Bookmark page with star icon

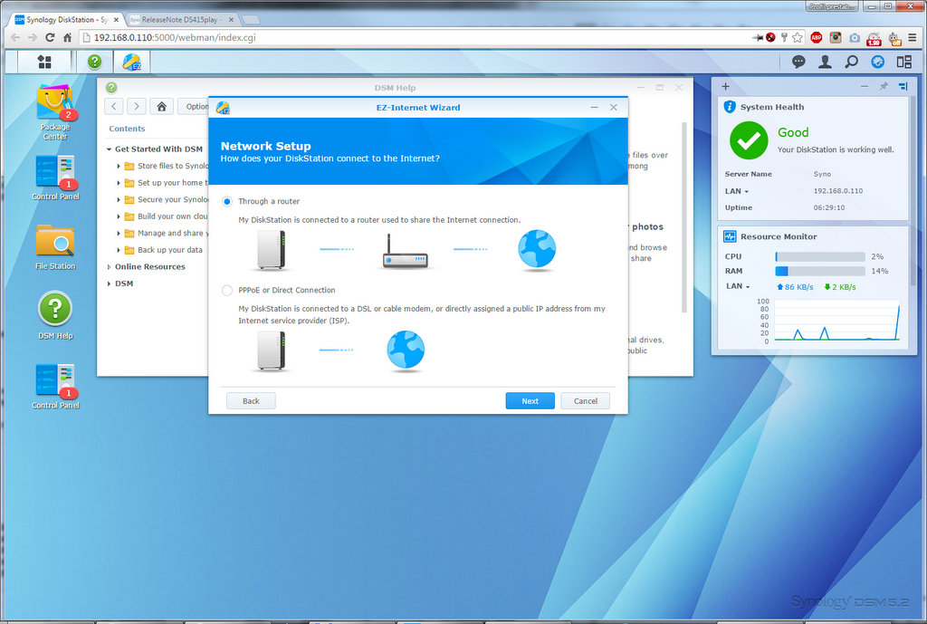pos(798,37)
